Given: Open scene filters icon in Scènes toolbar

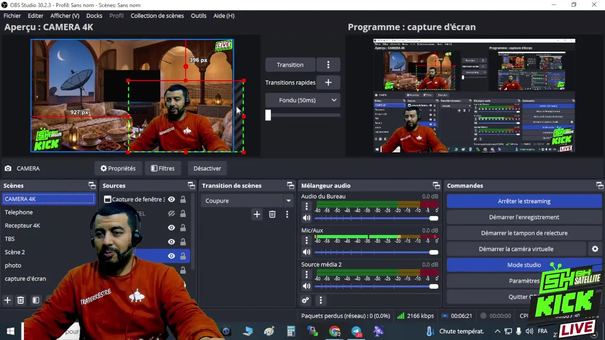Looking at the screenshot, I should tap(35, 300).
